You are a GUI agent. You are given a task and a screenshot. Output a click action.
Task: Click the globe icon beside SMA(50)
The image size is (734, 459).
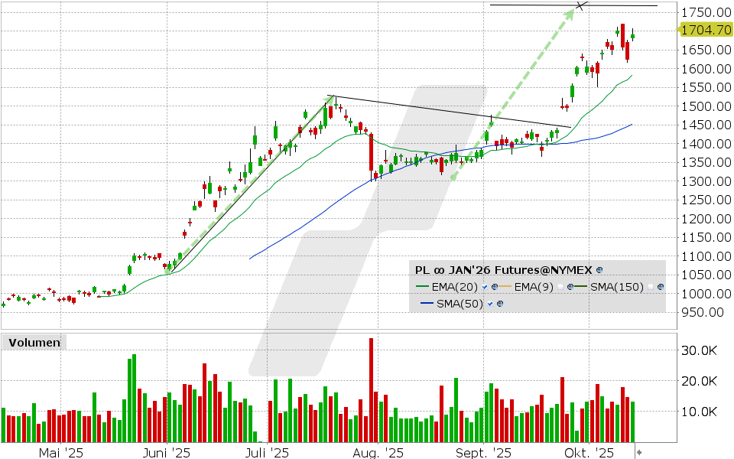[500, 304]
